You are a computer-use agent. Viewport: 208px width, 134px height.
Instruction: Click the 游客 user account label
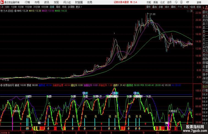[x=199, y=2]
